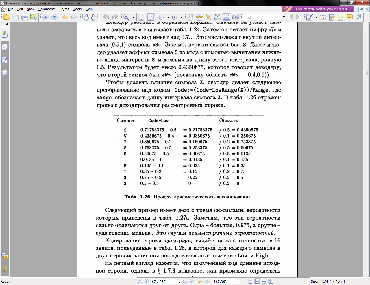This screenshot has height=285, width=370.
Task: Switch to Facing pages layout
Action: coord(271,282)
